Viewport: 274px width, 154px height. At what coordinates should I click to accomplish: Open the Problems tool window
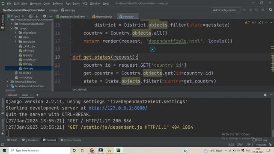[30, 140]
